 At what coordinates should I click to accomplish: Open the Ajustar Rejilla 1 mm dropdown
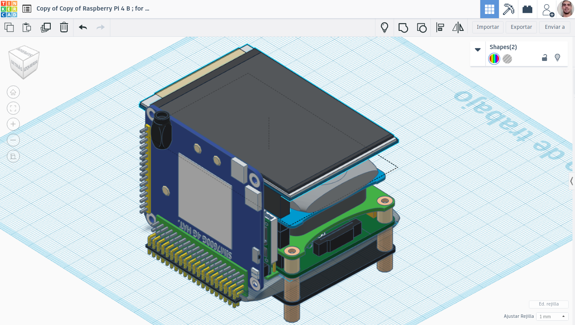[552, 317]
